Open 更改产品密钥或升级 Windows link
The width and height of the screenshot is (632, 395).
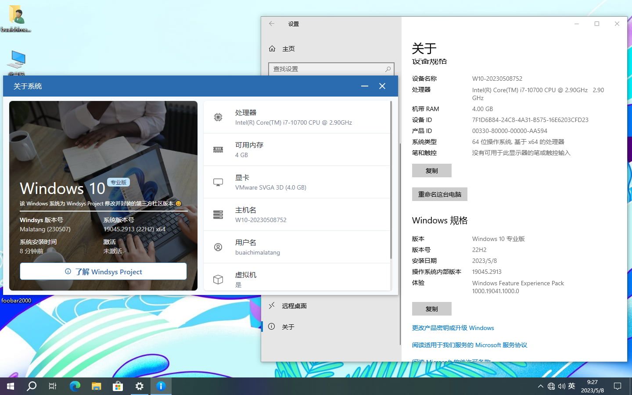(x=453, y=328)
